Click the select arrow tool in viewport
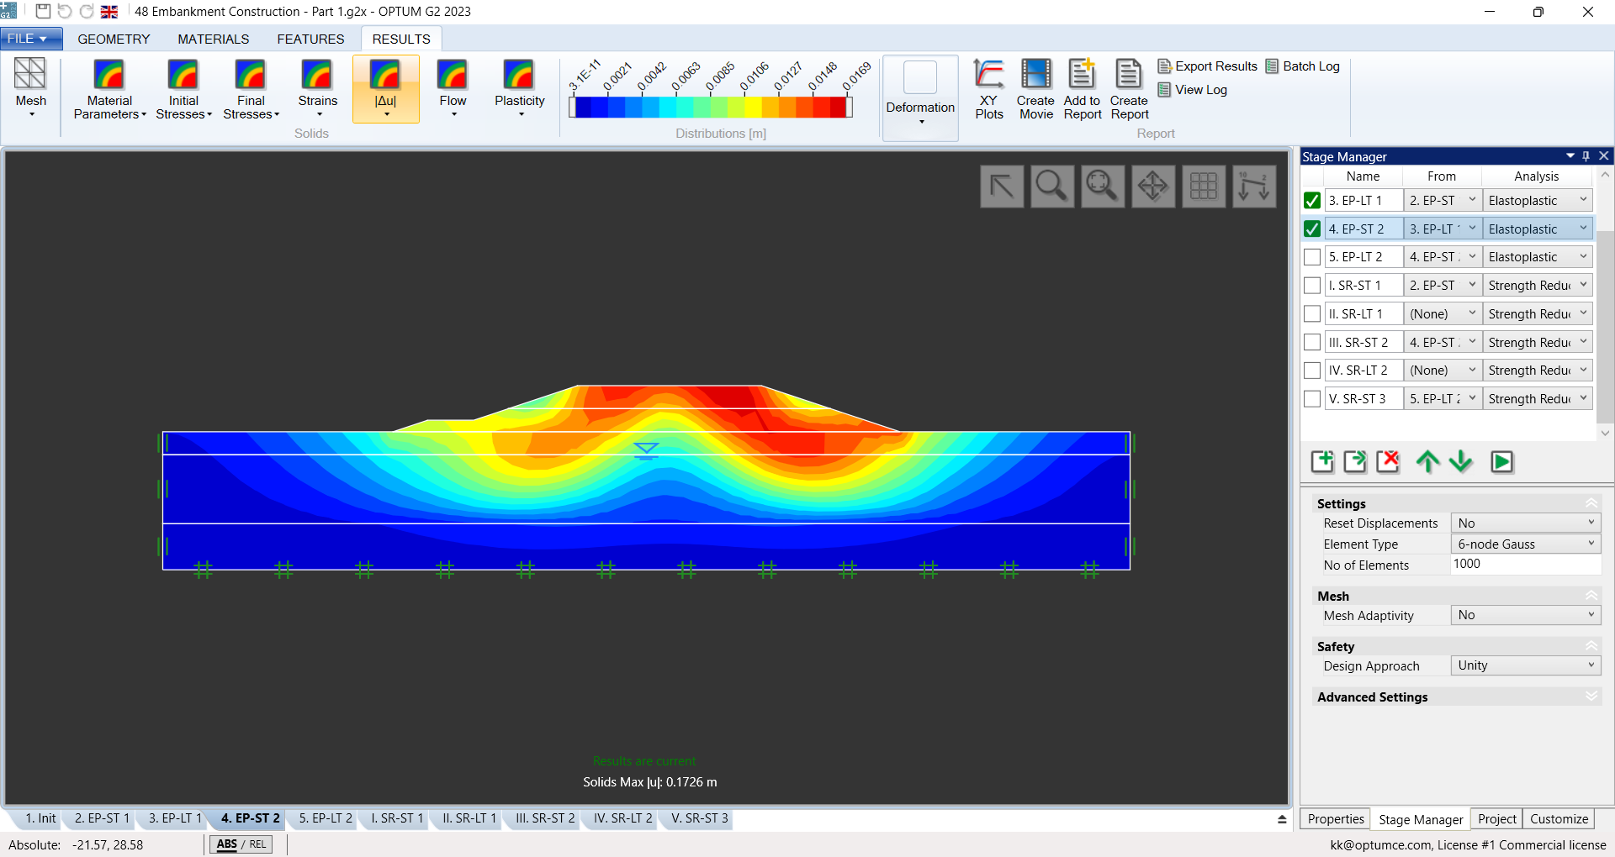Screen dimensions: 1615x857 point(1002,186)
